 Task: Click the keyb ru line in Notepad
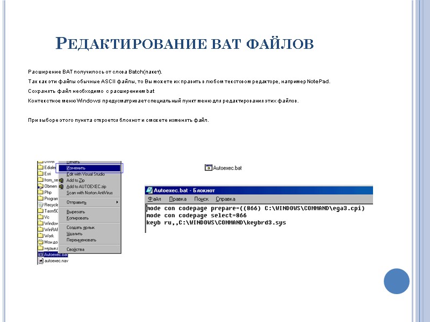[216, 223]
